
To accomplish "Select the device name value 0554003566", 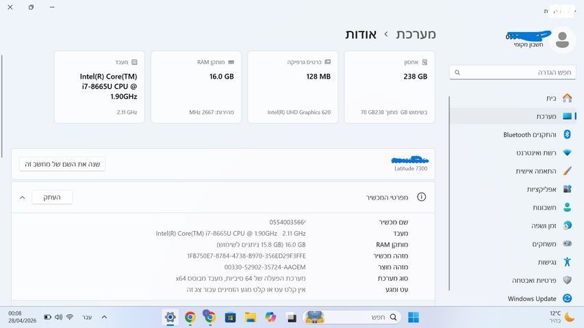I will pos(287,222).
